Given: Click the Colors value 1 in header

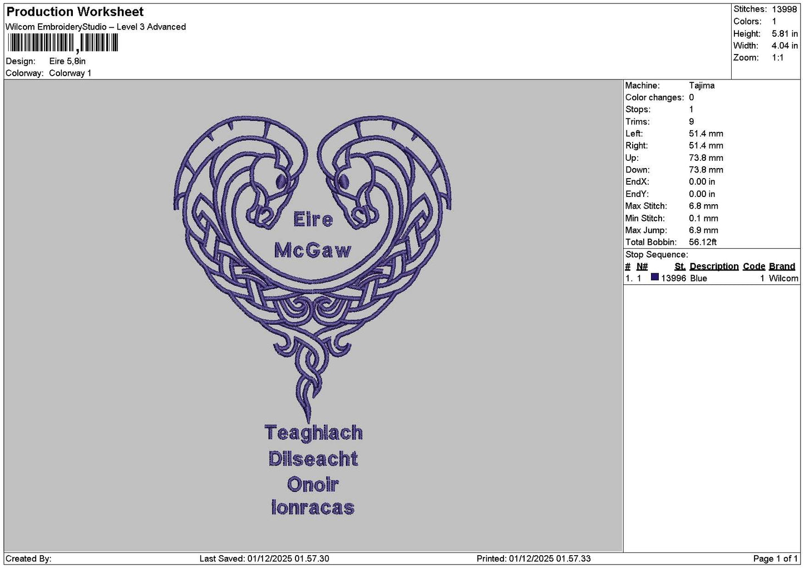Looking at the screenshot, I should pyautogui.click(x=774, y=21).
